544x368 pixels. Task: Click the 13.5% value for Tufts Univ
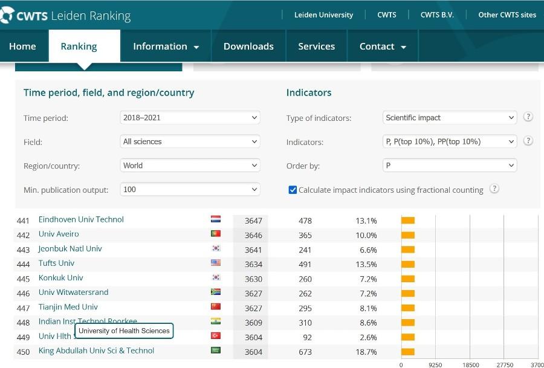click(x=366, y=264)
